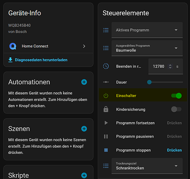
Task: Open the Trocknungsziel Schranktrocken dropdown
Action: point(147,166)
